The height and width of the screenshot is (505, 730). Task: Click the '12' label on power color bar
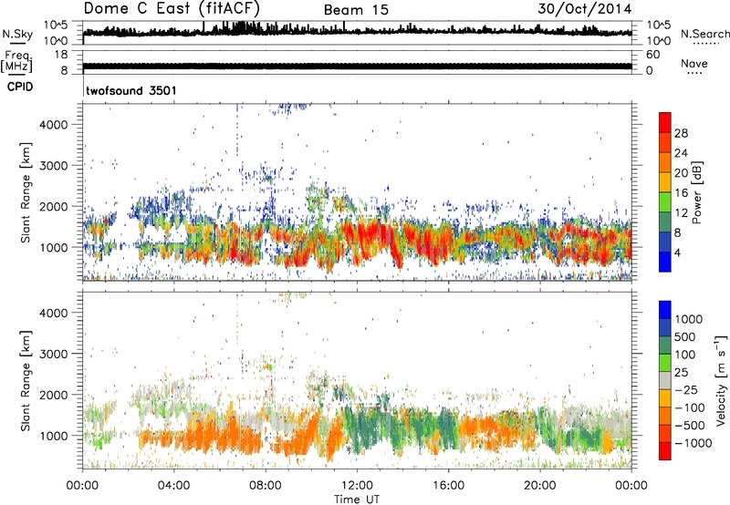[x=681, y=213]
